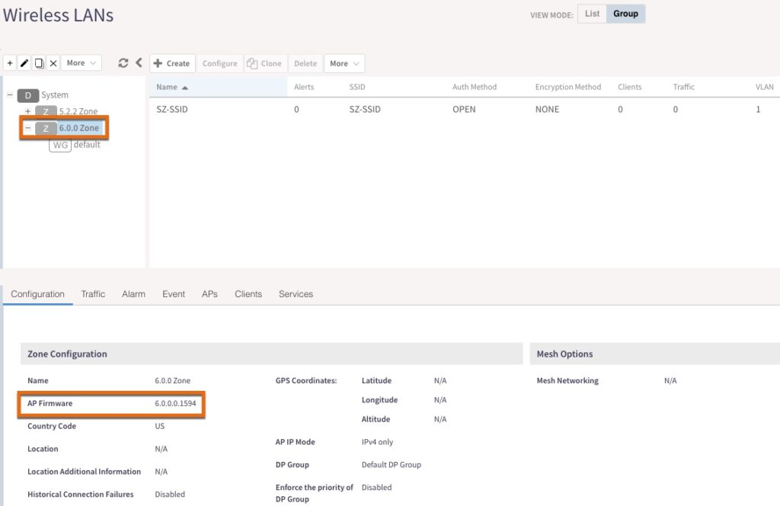Screen dimensions: 780x506
Task: Sort table by Traffic column header
Action: [684, 87]
